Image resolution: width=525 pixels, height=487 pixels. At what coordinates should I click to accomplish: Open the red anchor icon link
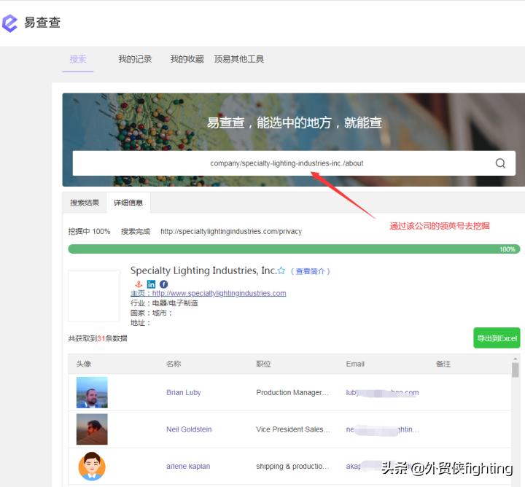pos(139,284)
